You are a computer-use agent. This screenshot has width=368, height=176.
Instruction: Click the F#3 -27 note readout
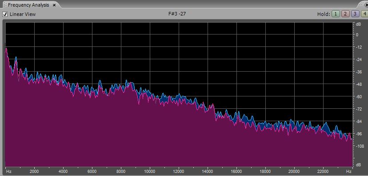click(177, 14)
